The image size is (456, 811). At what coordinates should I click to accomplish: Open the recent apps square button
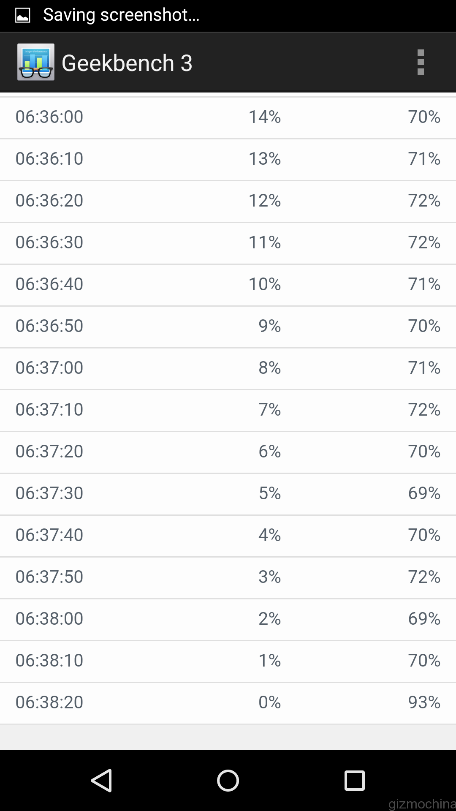coord(354,780)
